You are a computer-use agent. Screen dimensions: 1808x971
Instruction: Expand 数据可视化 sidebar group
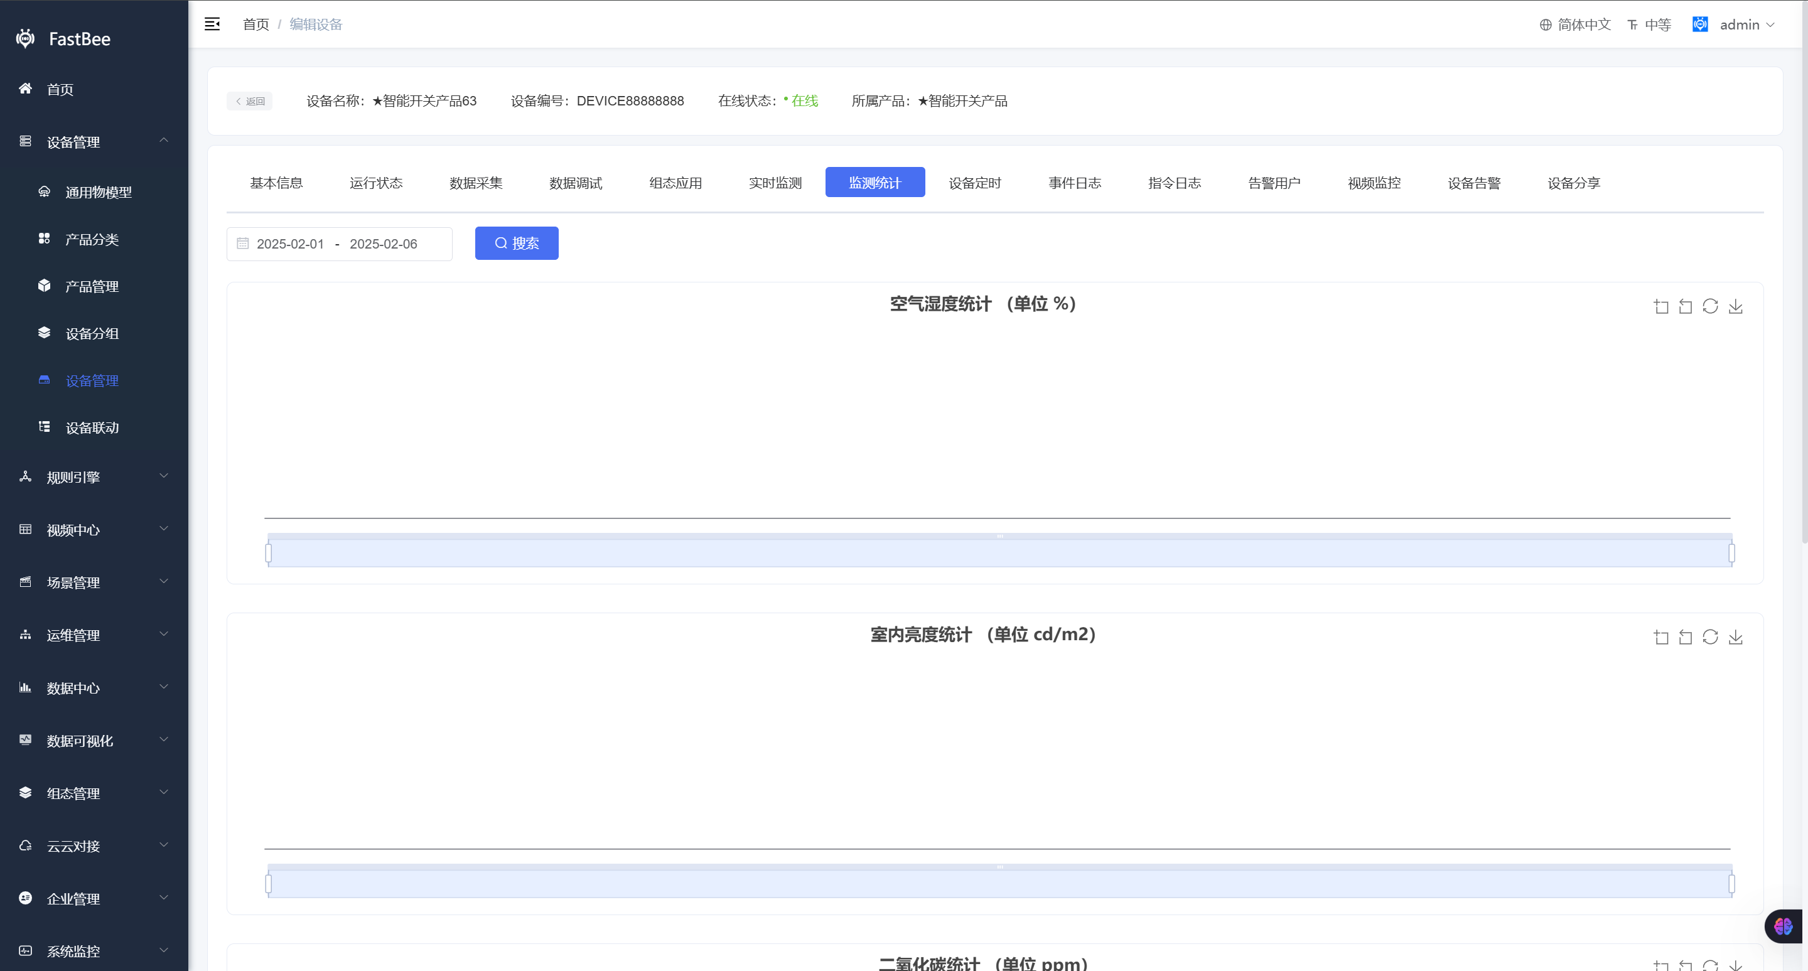pyautogui.click(x=94, y=740)
